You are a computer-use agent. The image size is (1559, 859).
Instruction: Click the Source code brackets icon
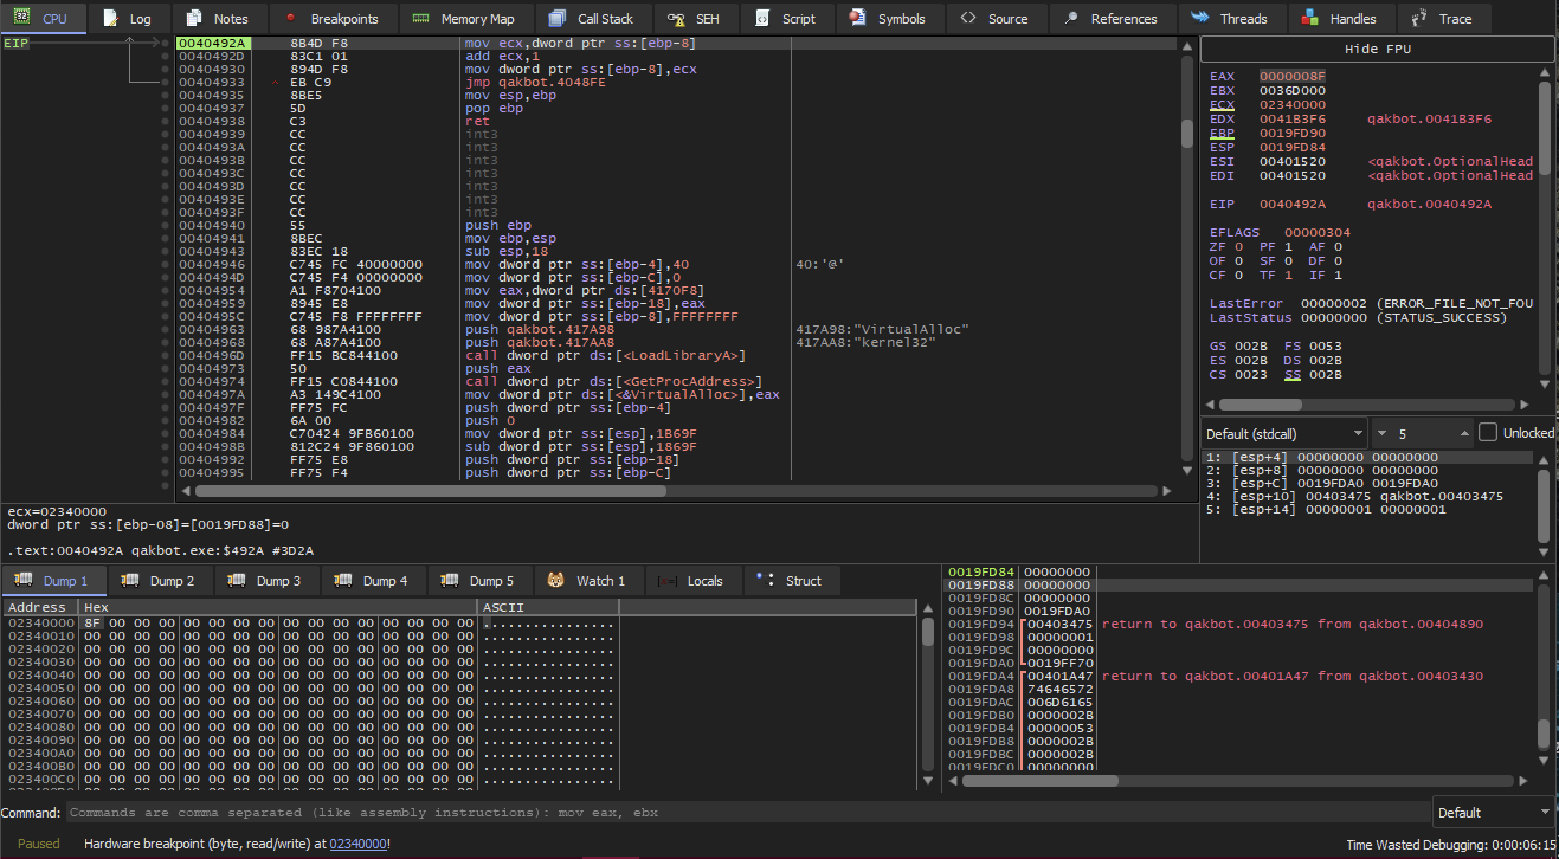pyautogui.click(x=968, y=18)
